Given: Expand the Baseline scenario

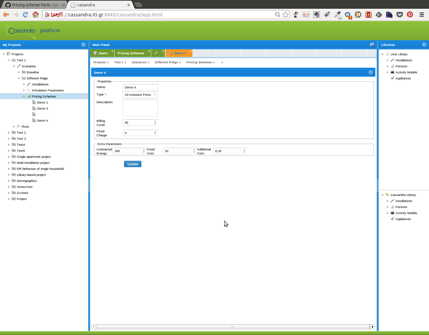Looking at the screenshot, I should [19, 72].
